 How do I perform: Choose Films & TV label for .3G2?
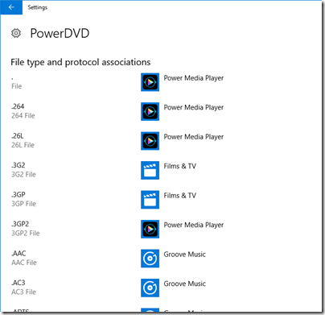click(180, 166)
